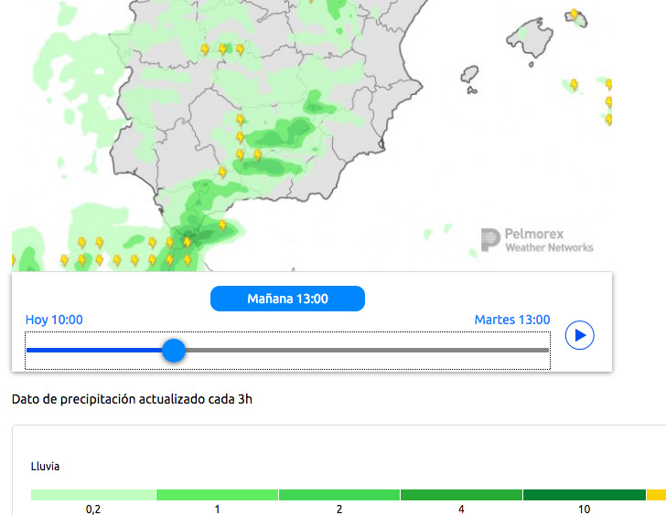Click the 'Hoy 10:00' start label
This screenshot has width=666, height=515.
54,320
